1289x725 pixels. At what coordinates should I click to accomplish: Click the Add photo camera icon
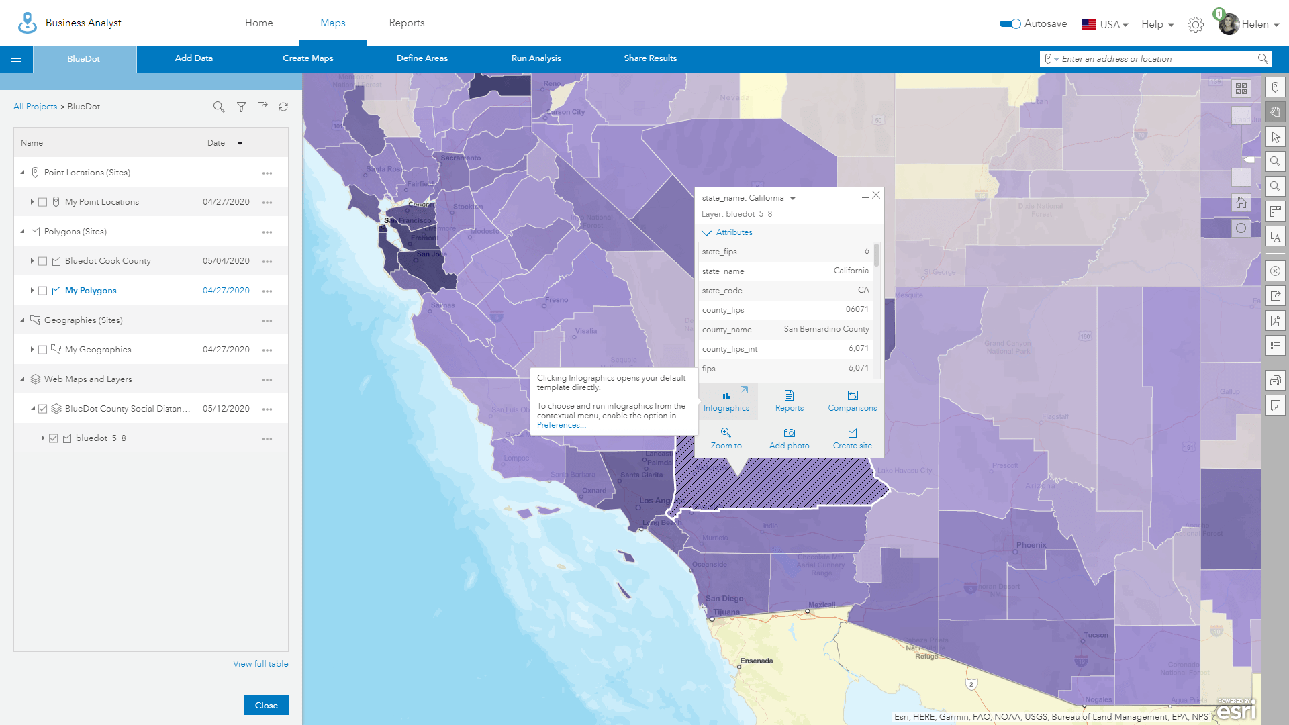tap(789, 433)
